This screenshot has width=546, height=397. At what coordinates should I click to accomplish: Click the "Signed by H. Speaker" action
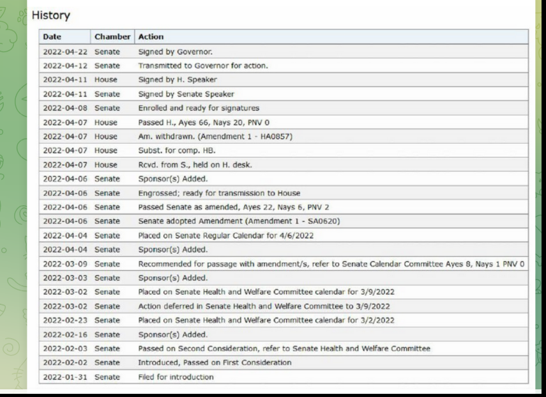[178, 79]
